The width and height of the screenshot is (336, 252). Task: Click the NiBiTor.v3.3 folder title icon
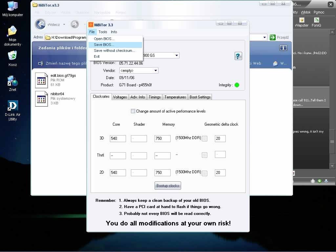35,5
